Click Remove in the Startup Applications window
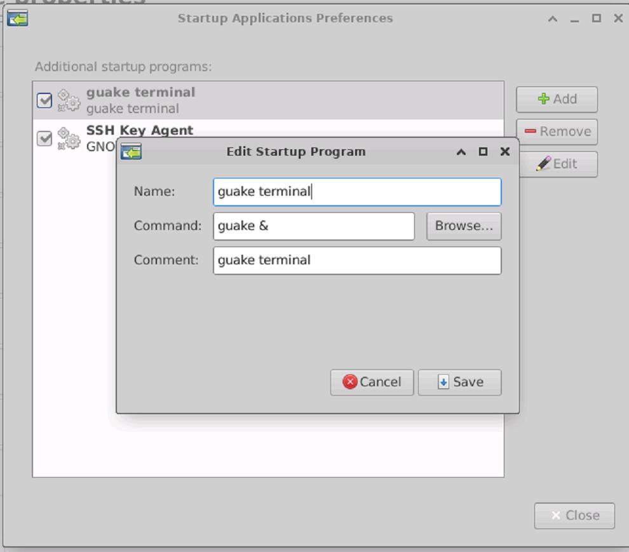Screen dimensions: 629x552 tap(557, 131)
